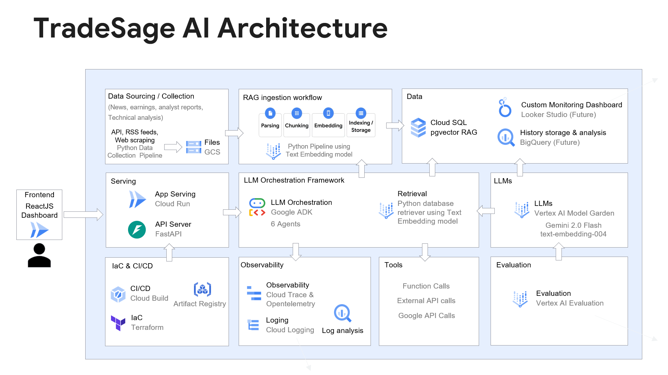668x375 pixels.
Task: Click the user silhouette icon
Action: (x=39, y=255)
